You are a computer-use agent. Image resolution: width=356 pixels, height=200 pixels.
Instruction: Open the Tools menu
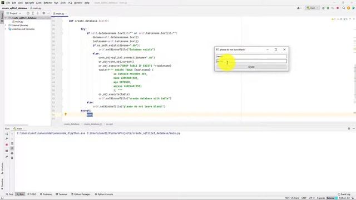pyautogui.click(x=63, y=3)
